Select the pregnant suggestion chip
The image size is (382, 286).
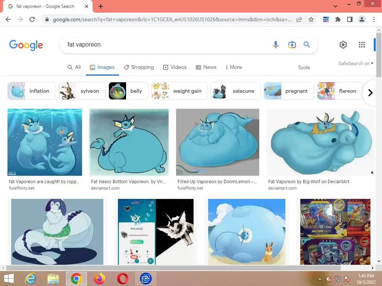[289, 91]
